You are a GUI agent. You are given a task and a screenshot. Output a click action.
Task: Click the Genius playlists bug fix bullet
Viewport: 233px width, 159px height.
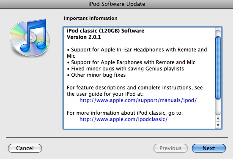125,69
